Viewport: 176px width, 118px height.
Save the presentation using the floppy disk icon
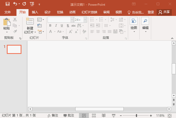[8, 4]
